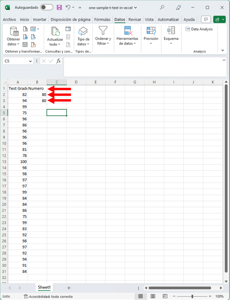
Task: Open the Obtener datos tool
Action: tap(13, 37)
